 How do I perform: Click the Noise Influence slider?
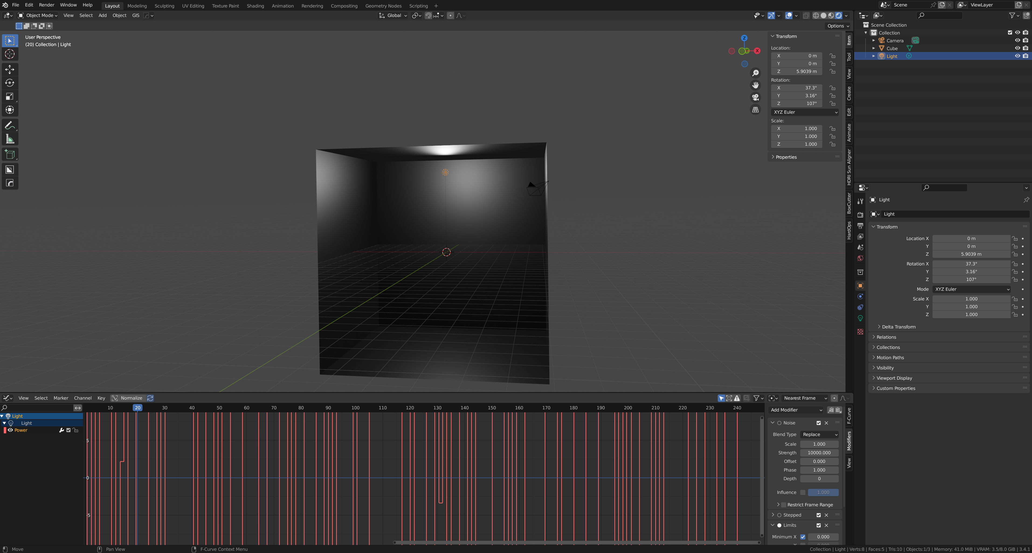tap(823, 493)
